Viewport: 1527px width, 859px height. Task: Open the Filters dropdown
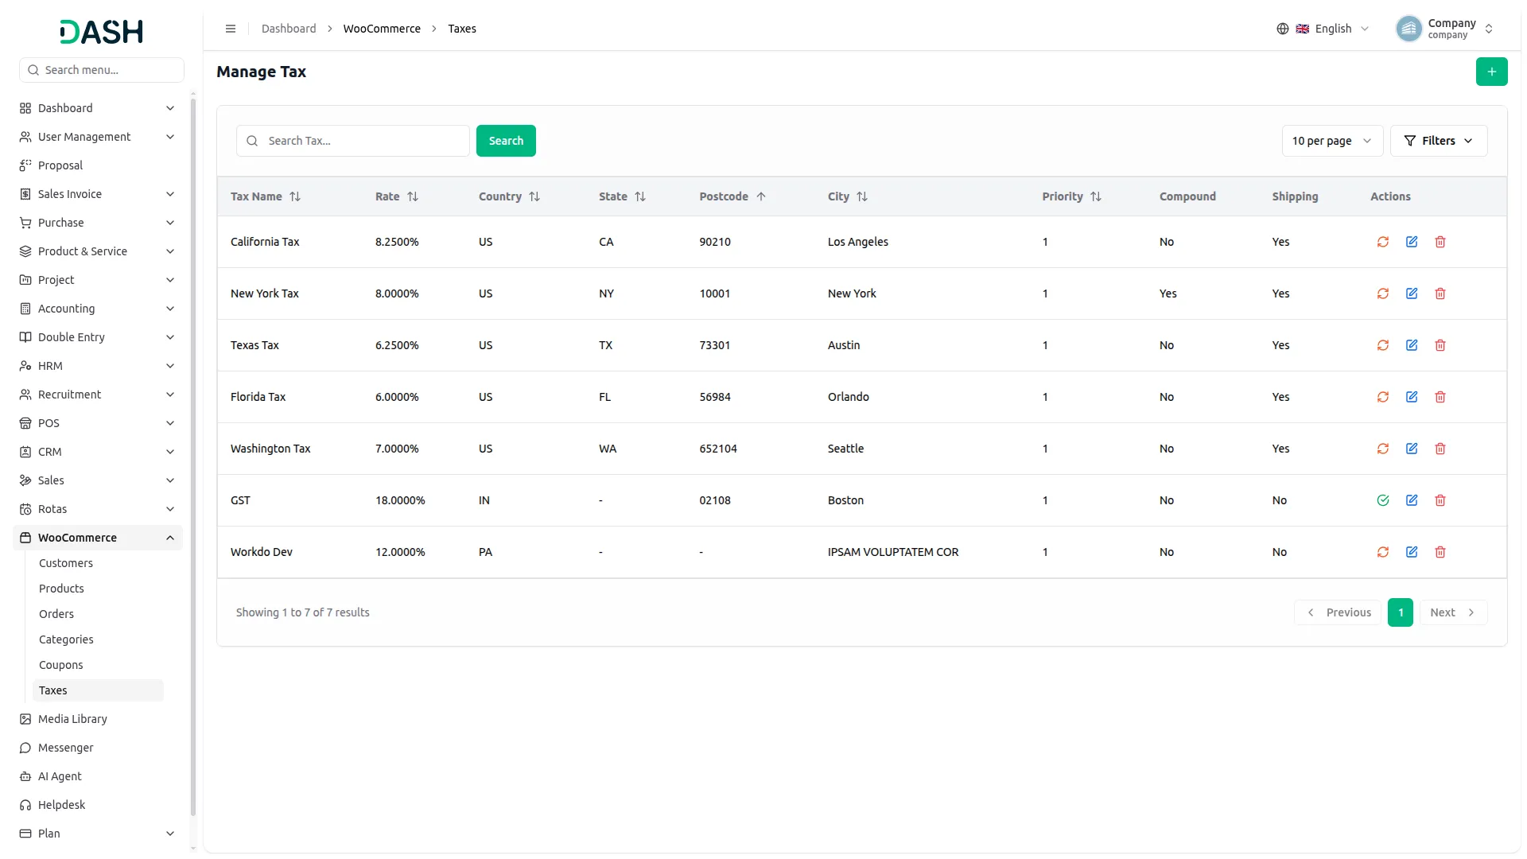(1438, 141)
